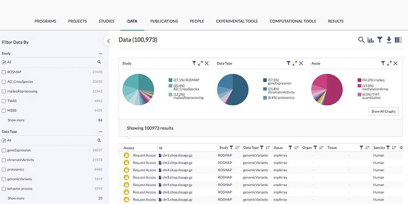Click the ROSMAP legend color swatch
The height and width of the screenshot is (204, 408).
coord(171,80)
